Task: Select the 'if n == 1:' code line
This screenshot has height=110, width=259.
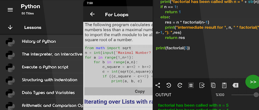Action: click(169, 7)
